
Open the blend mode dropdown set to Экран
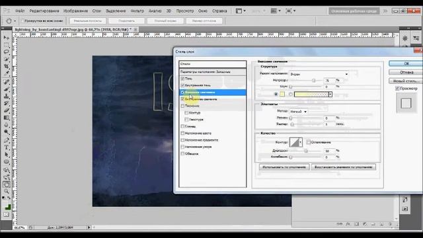(319, 74)
